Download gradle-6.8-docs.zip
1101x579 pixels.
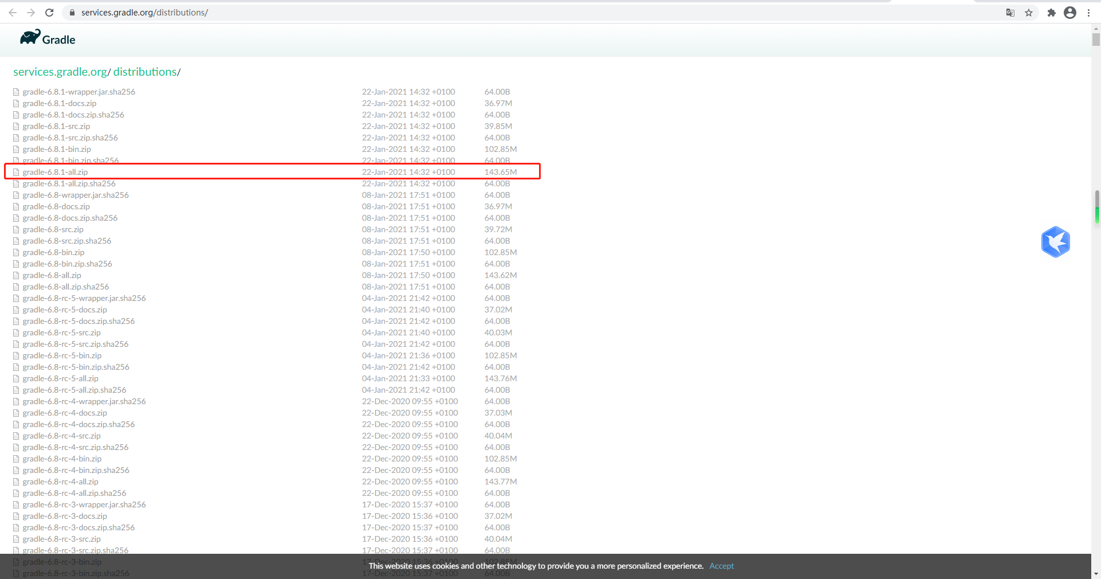pyautogui.click(x=56, y=206)
